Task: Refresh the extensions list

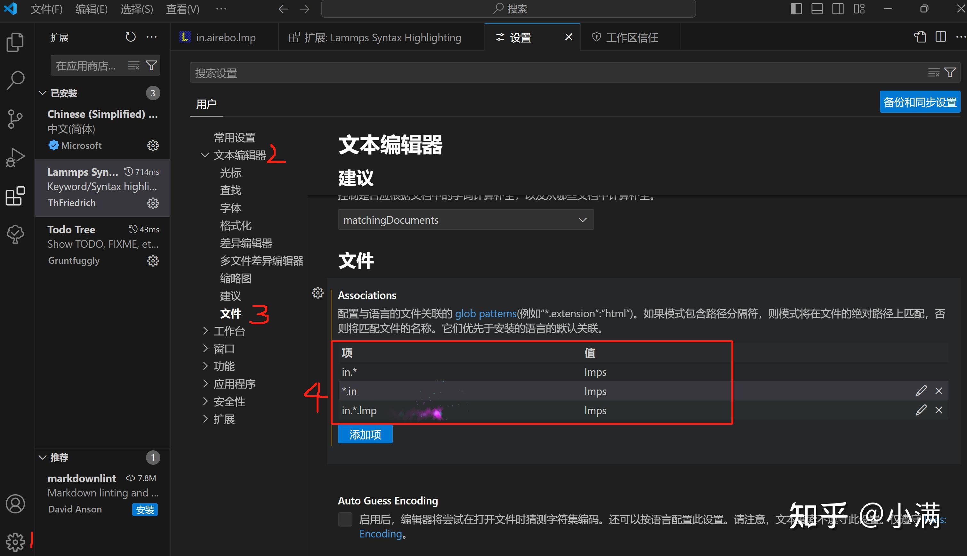Action: pyautogui.click(x=131, y=37)
